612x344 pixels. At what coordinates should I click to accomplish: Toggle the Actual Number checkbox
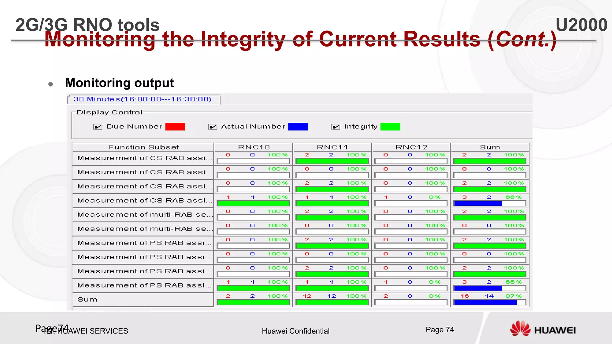212,127
